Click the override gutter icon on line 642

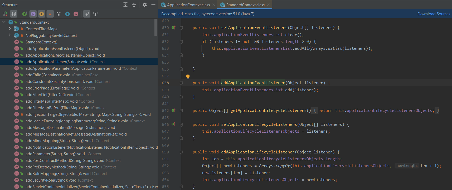(x=173, y=110)
